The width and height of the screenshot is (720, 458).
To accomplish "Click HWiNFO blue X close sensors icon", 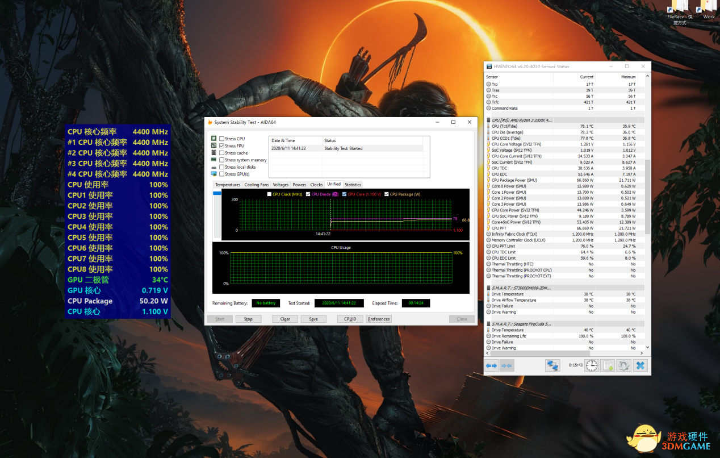I will [x=641, y=365].
